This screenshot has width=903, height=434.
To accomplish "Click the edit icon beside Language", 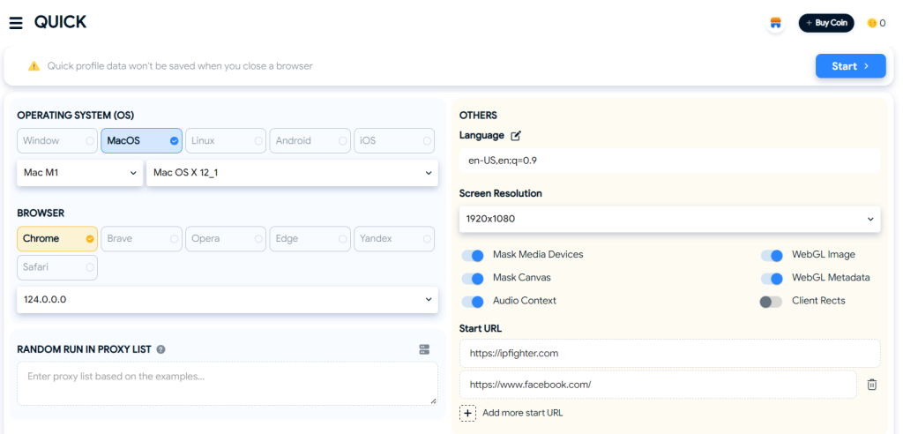I will pos(516,136).
